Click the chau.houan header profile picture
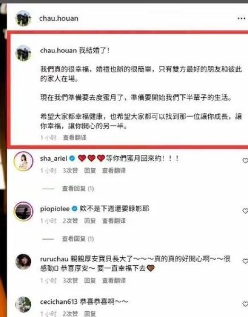The width and height of the screenshot is (248, 317). point(23,18)
